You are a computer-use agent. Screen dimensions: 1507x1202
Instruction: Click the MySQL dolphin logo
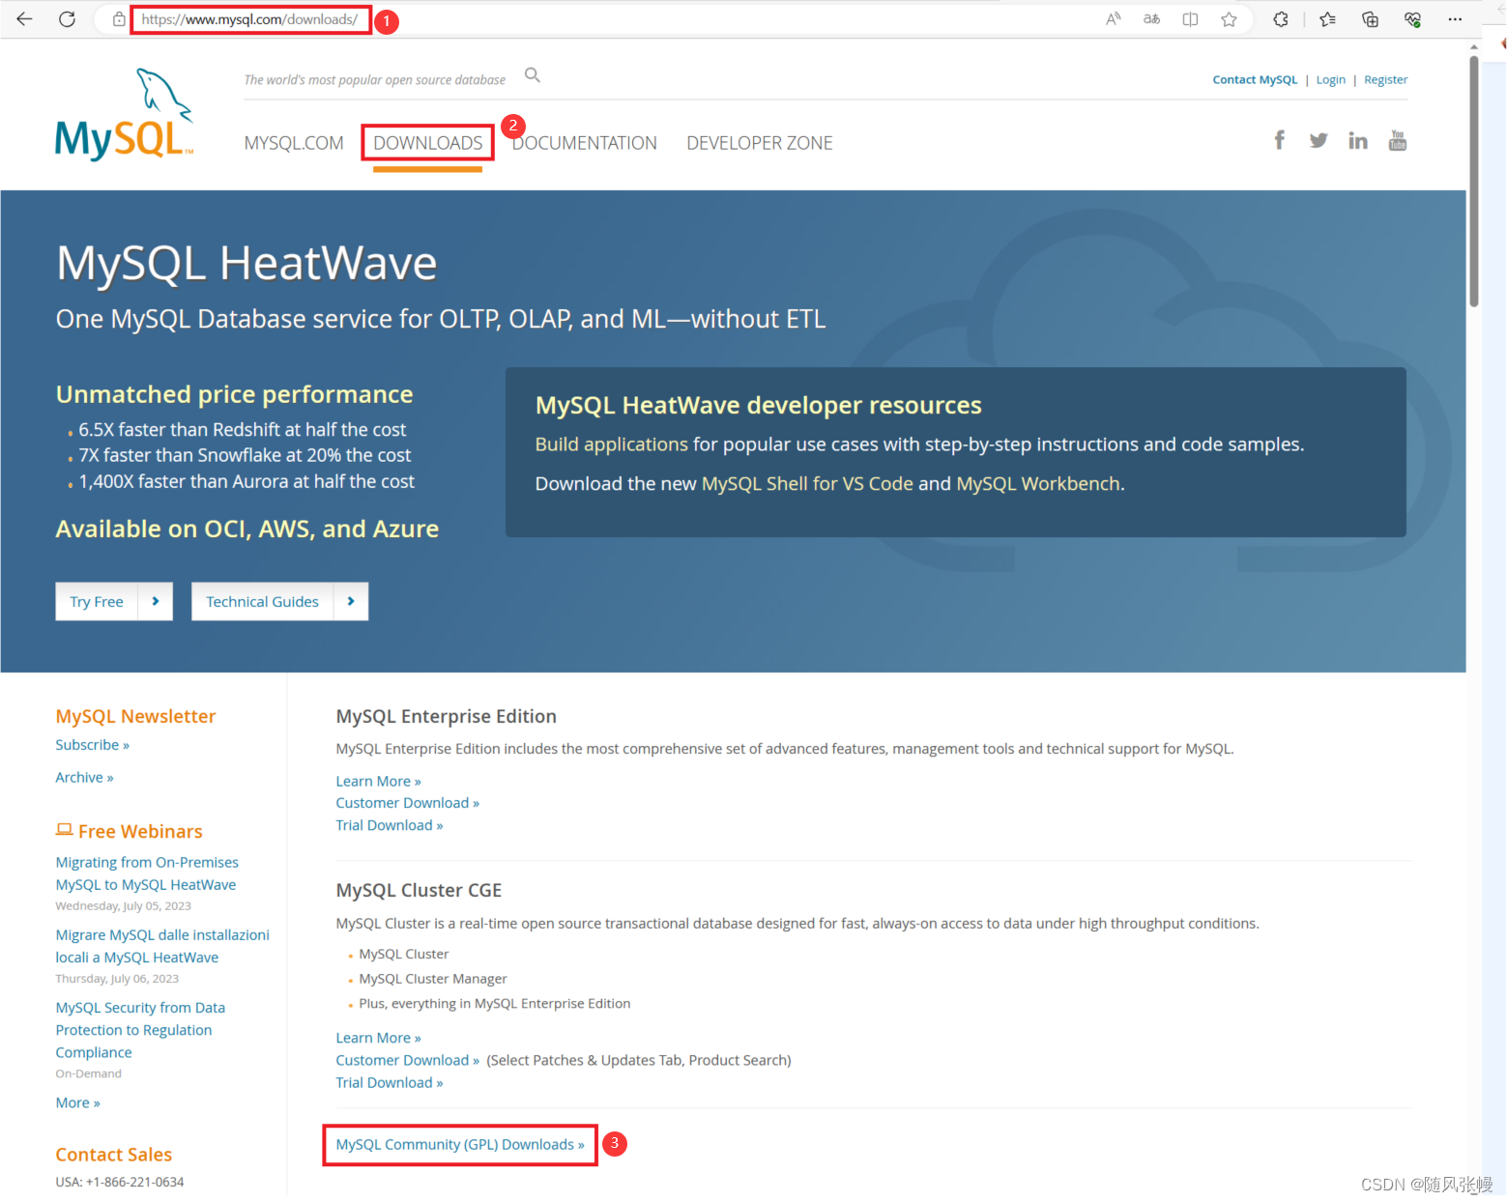124,114
